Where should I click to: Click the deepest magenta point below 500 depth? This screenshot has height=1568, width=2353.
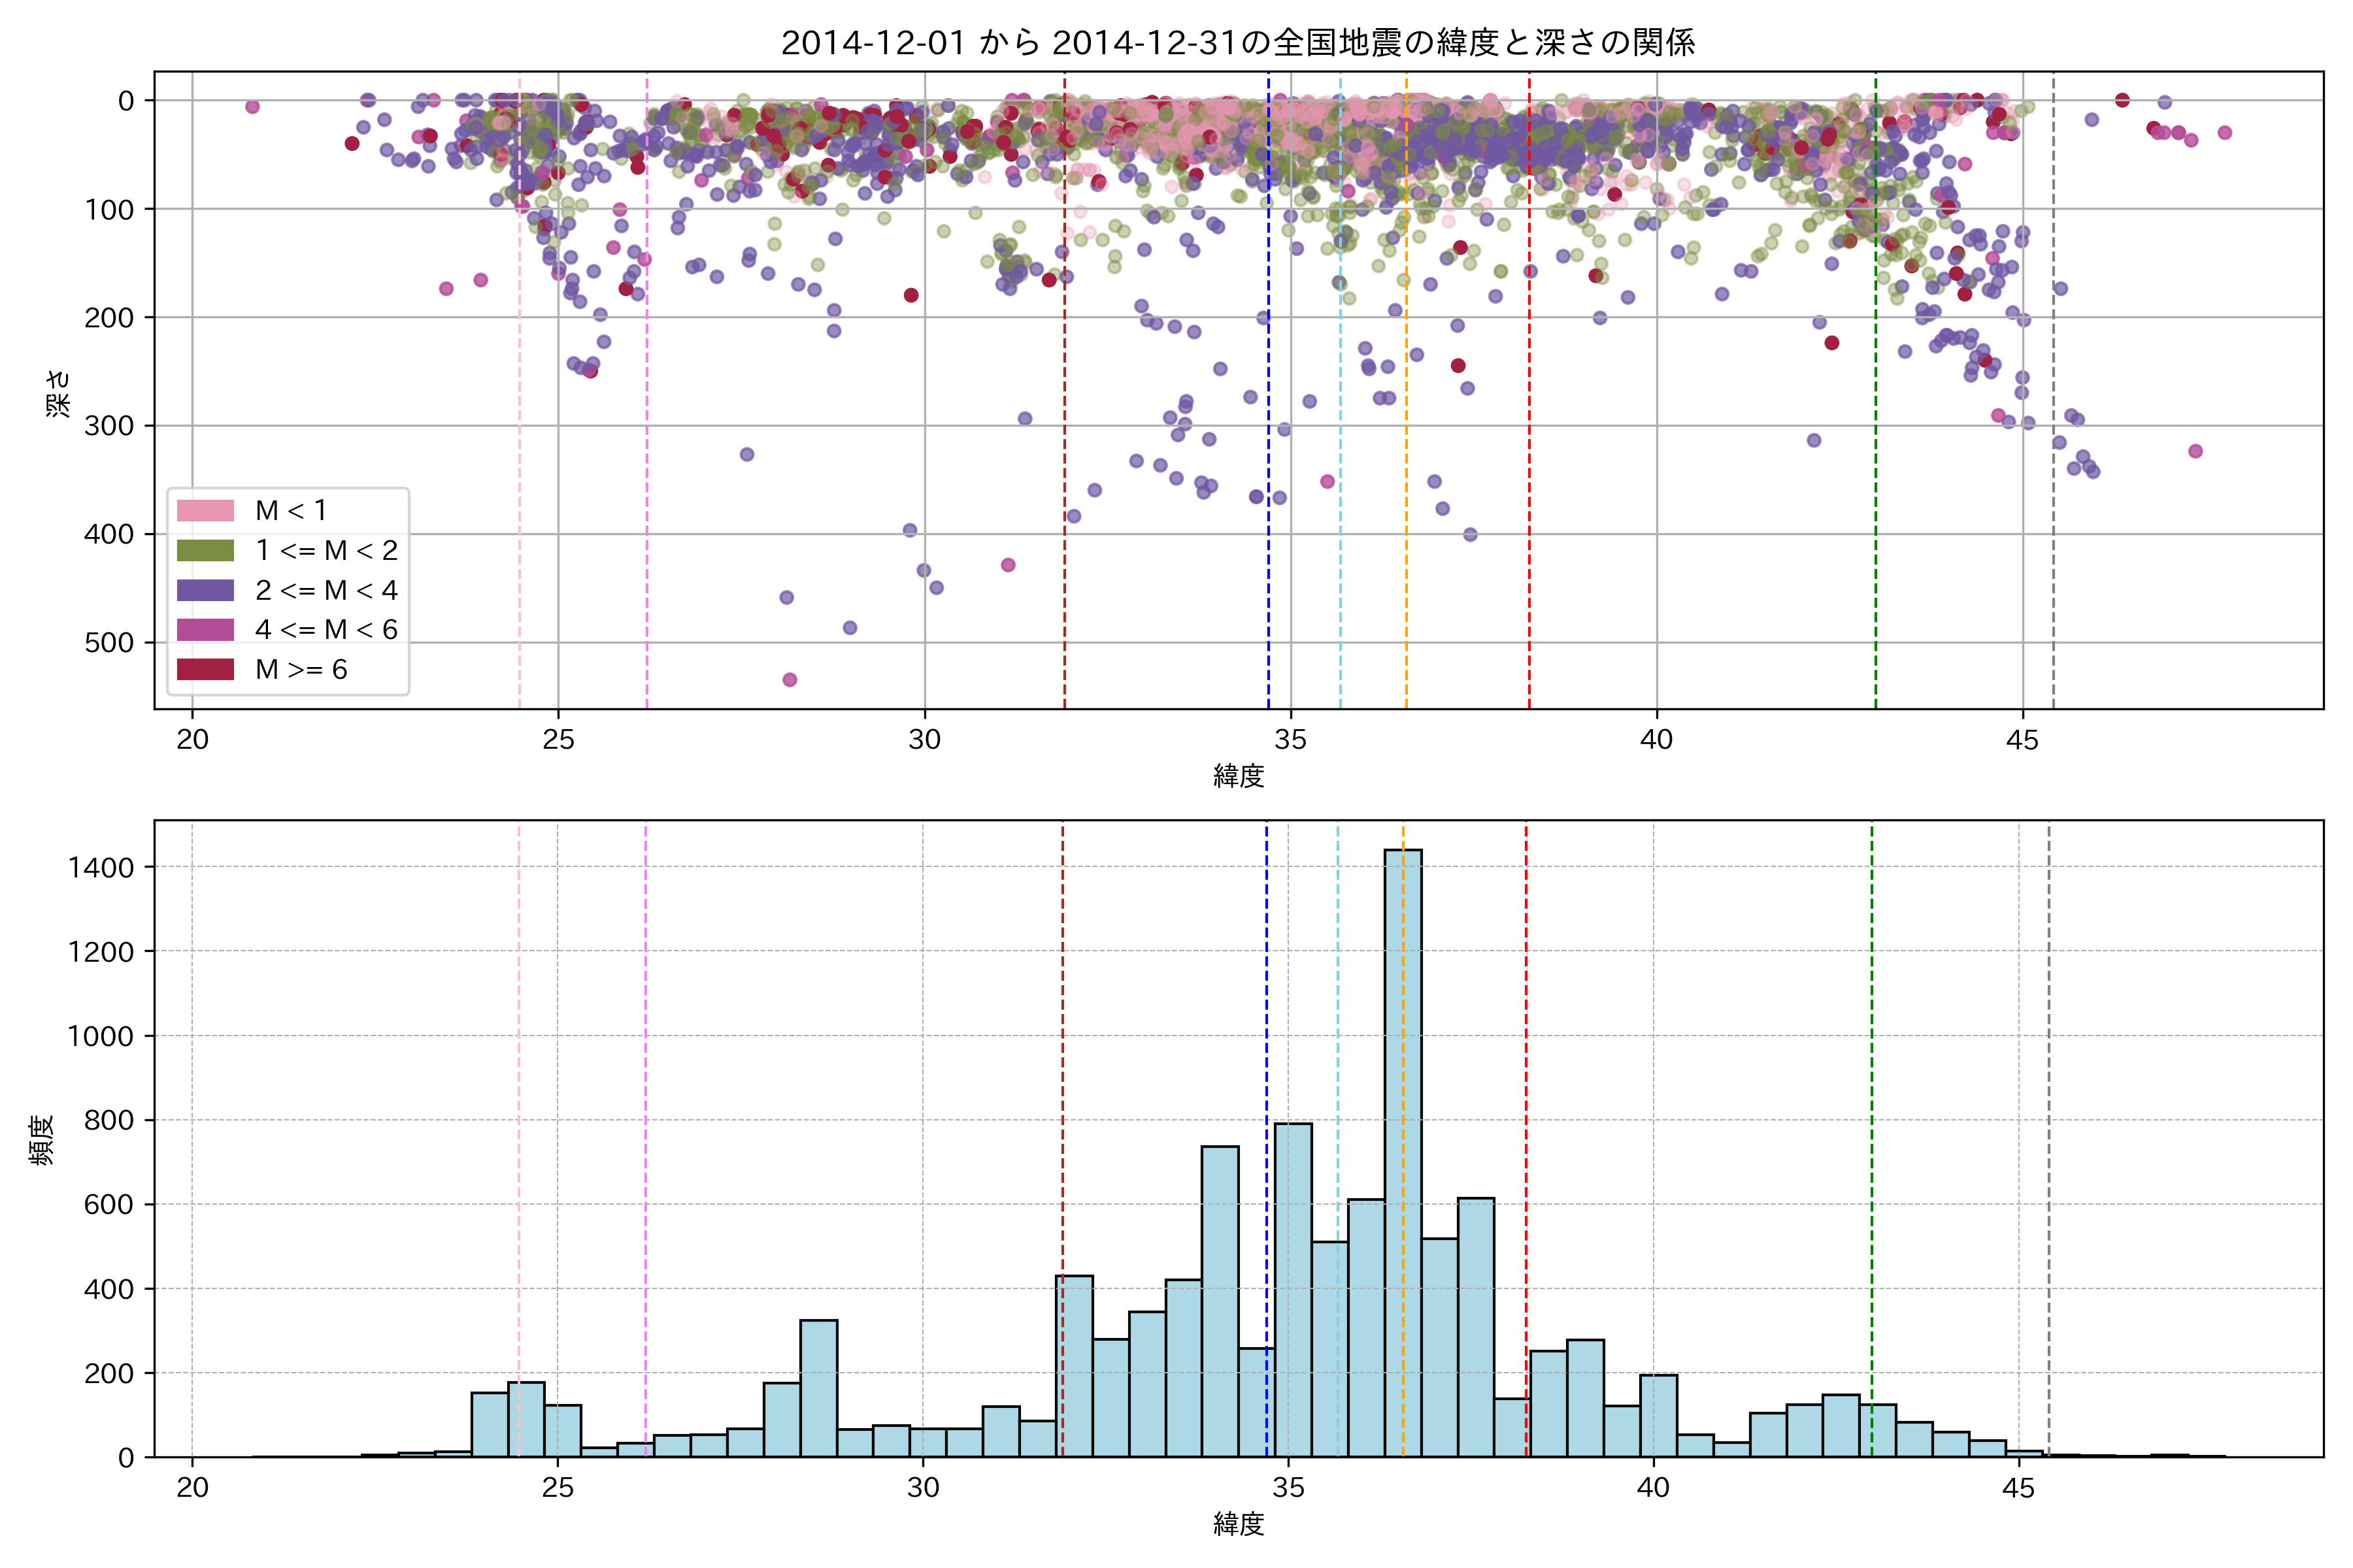point(790,680)
